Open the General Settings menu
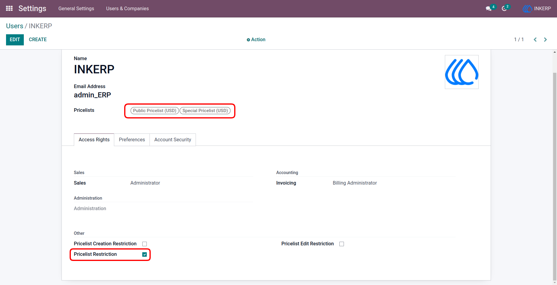The height and width of the screenshot is (285, 557). 76,9
